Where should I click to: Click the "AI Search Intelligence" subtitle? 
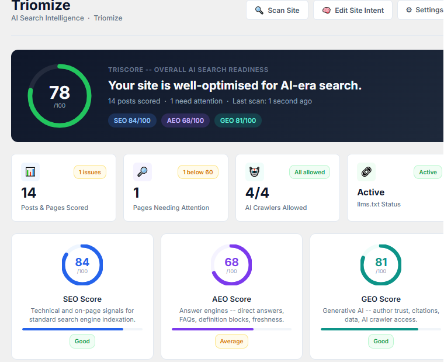tap(47, 18)
